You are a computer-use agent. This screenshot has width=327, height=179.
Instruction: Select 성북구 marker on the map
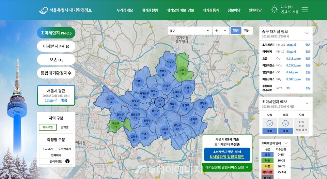(167, 87)
